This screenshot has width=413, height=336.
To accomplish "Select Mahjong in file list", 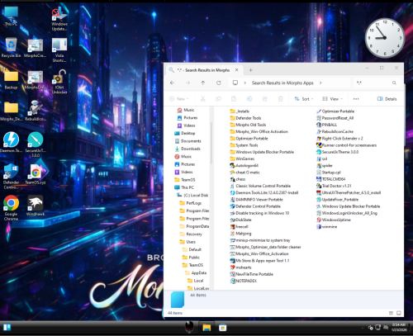I will coord(240,234).
